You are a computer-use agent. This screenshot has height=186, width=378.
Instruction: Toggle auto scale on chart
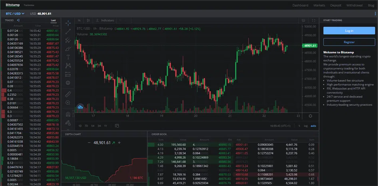[x=313, y=126]
